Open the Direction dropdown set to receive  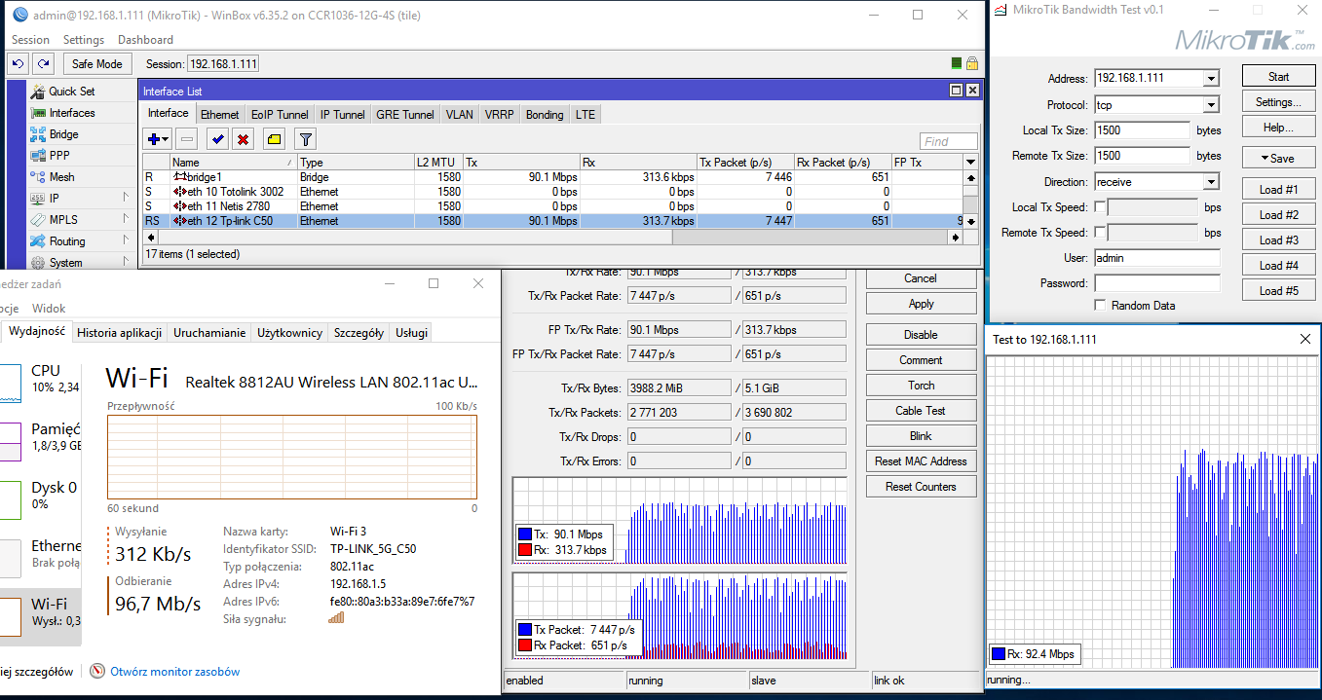(x=1211, y=182)
